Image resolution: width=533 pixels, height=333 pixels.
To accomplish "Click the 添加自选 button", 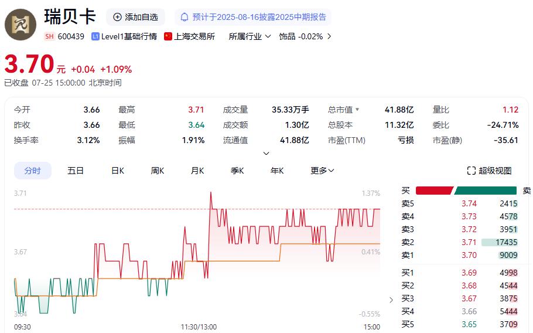I will 136,17.
